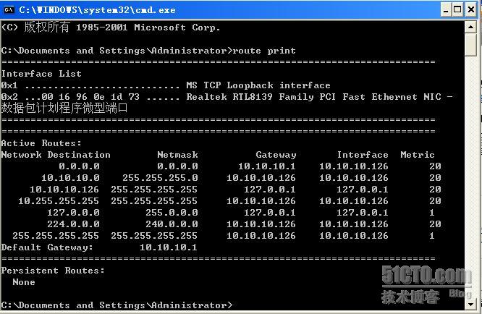
Task: Click the '0x2' interface index
Action: click(9, 97)
